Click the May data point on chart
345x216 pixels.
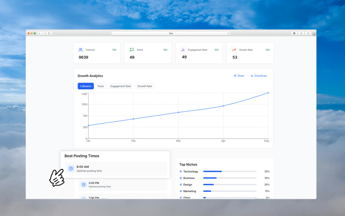coord(268,93)
